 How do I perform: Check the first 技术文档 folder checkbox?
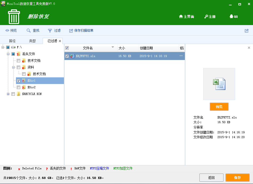click(x=19, y=61)
